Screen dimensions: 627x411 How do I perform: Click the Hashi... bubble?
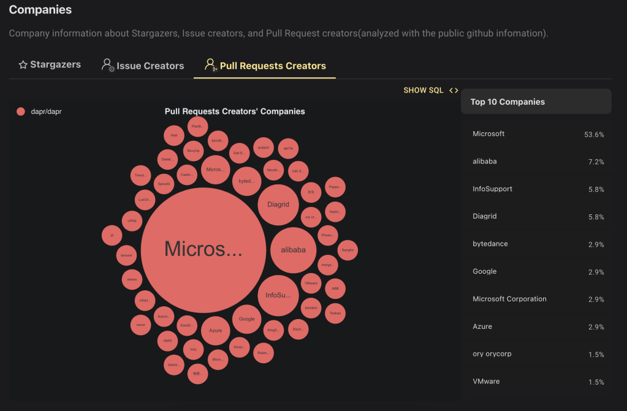(335, 211)
